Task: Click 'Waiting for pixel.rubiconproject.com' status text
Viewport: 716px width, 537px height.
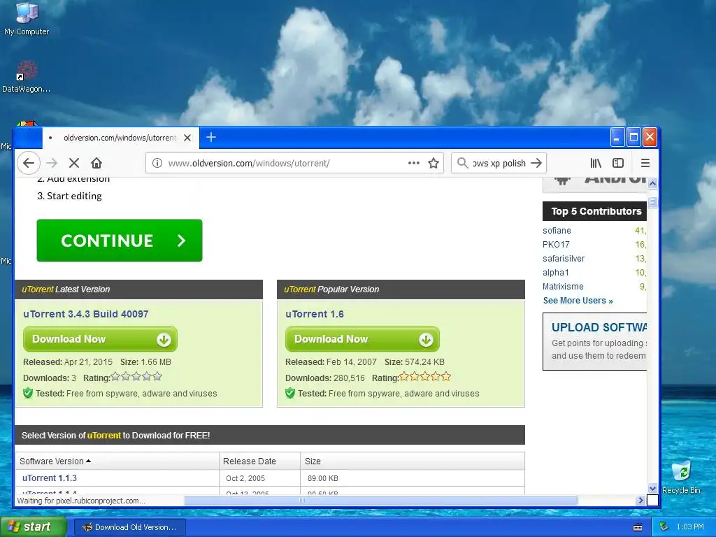Action: click(81, 501)
